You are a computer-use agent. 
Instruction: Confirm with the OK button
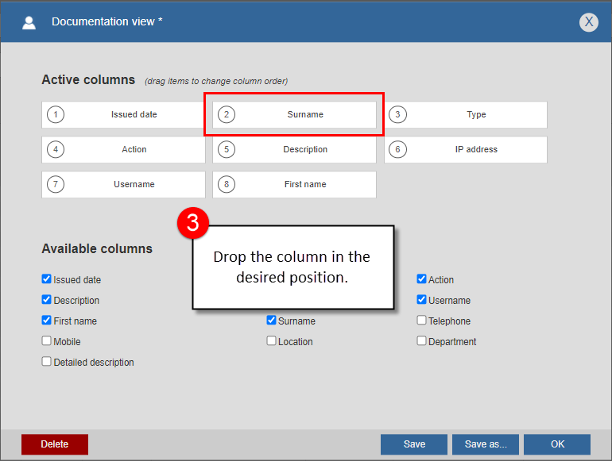557,444
